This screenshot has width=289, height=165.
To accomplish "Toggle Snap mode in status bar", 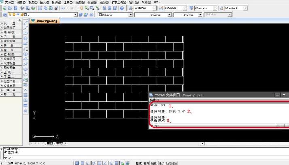I will 77,163.
